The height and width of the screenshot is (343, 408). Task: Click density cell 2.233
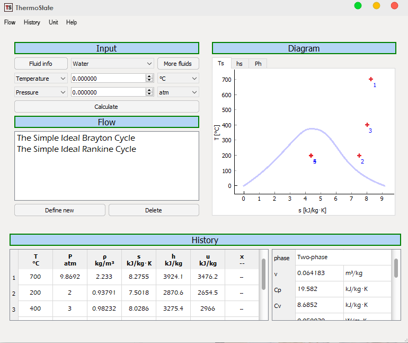click(x=104, y=277)
